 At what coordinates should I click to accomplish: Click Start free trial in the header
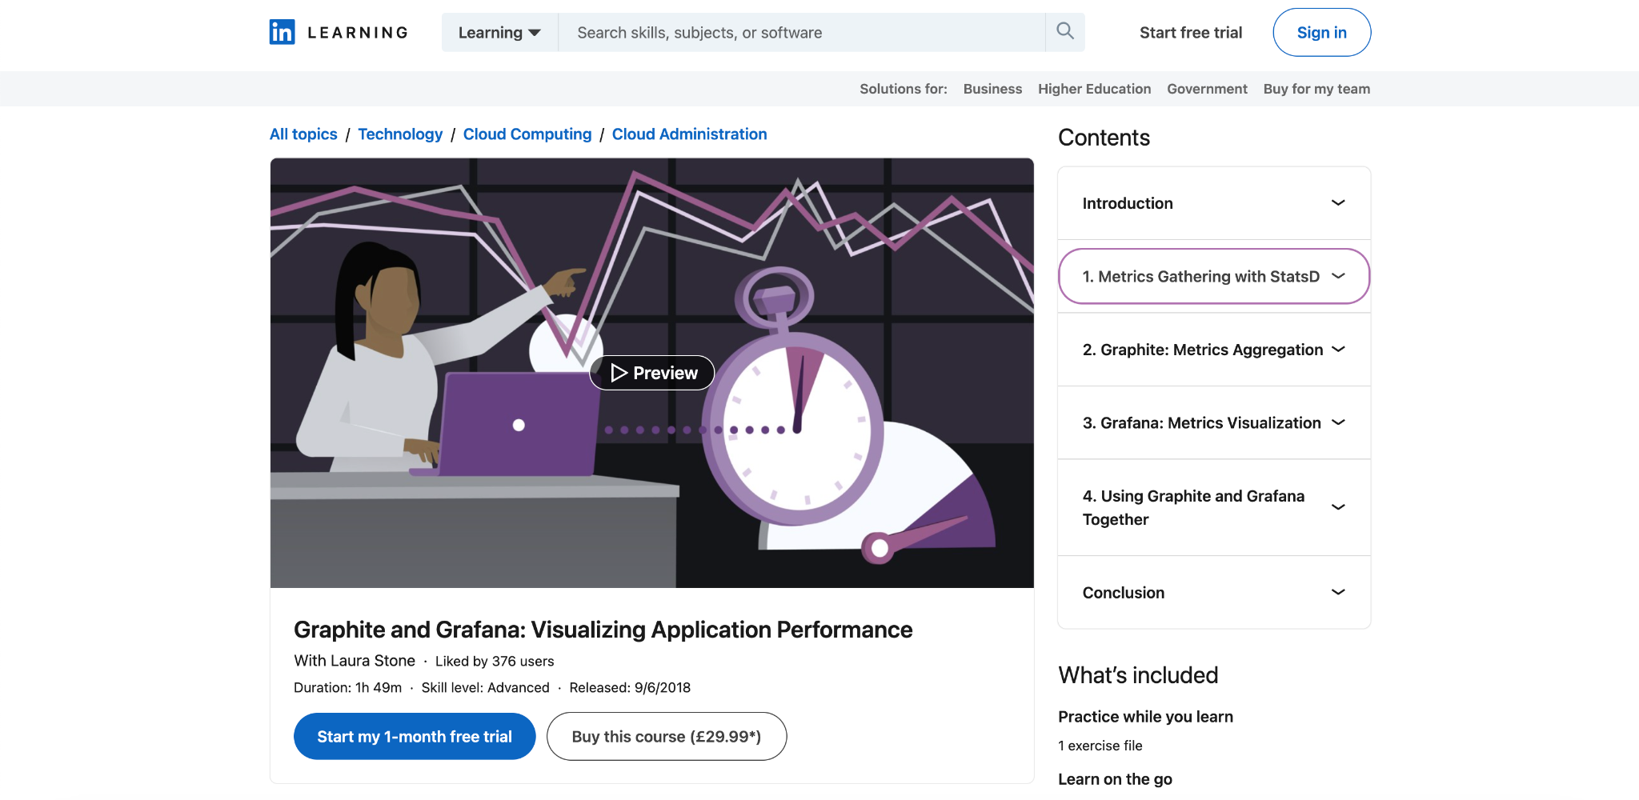pos(1190,32)
